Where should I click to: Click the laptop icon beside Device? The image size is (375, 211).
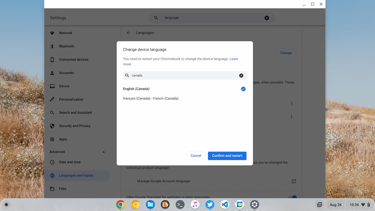coord(52,86)
